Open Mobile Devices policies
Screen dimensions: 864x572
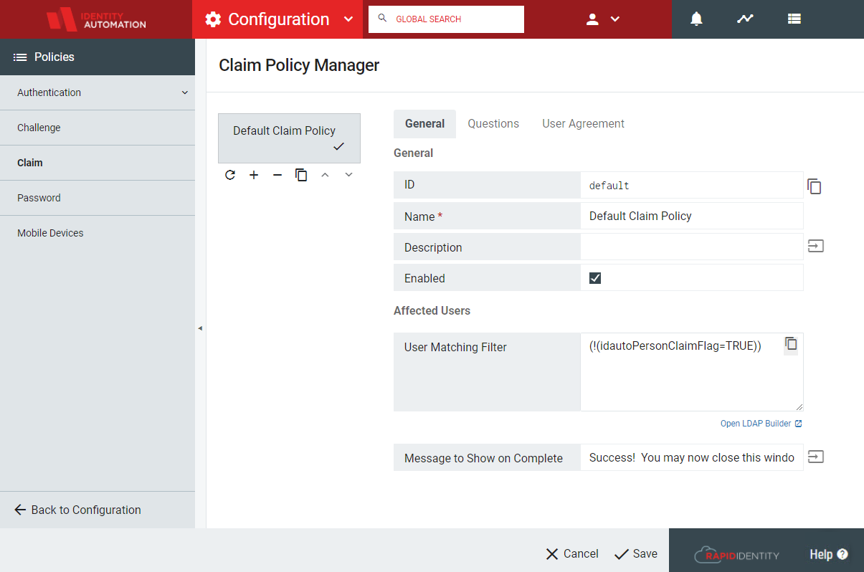[x=98, y=233]
